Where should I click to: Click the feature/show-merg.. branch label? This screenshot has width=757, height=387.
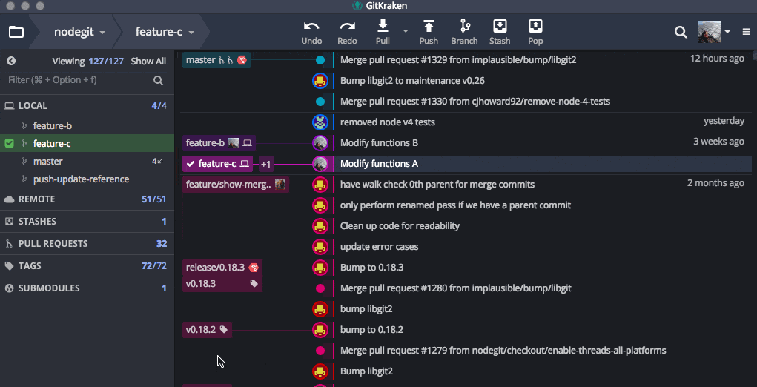click(236, 185)
